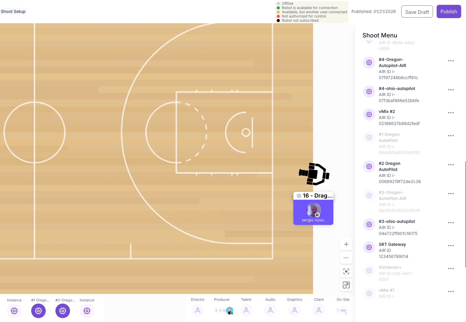Select the #1 Orego... instance in bottom bar
The height and width of the screenshot is (322, 466).
pyautogui.click(x=38, y=311)
